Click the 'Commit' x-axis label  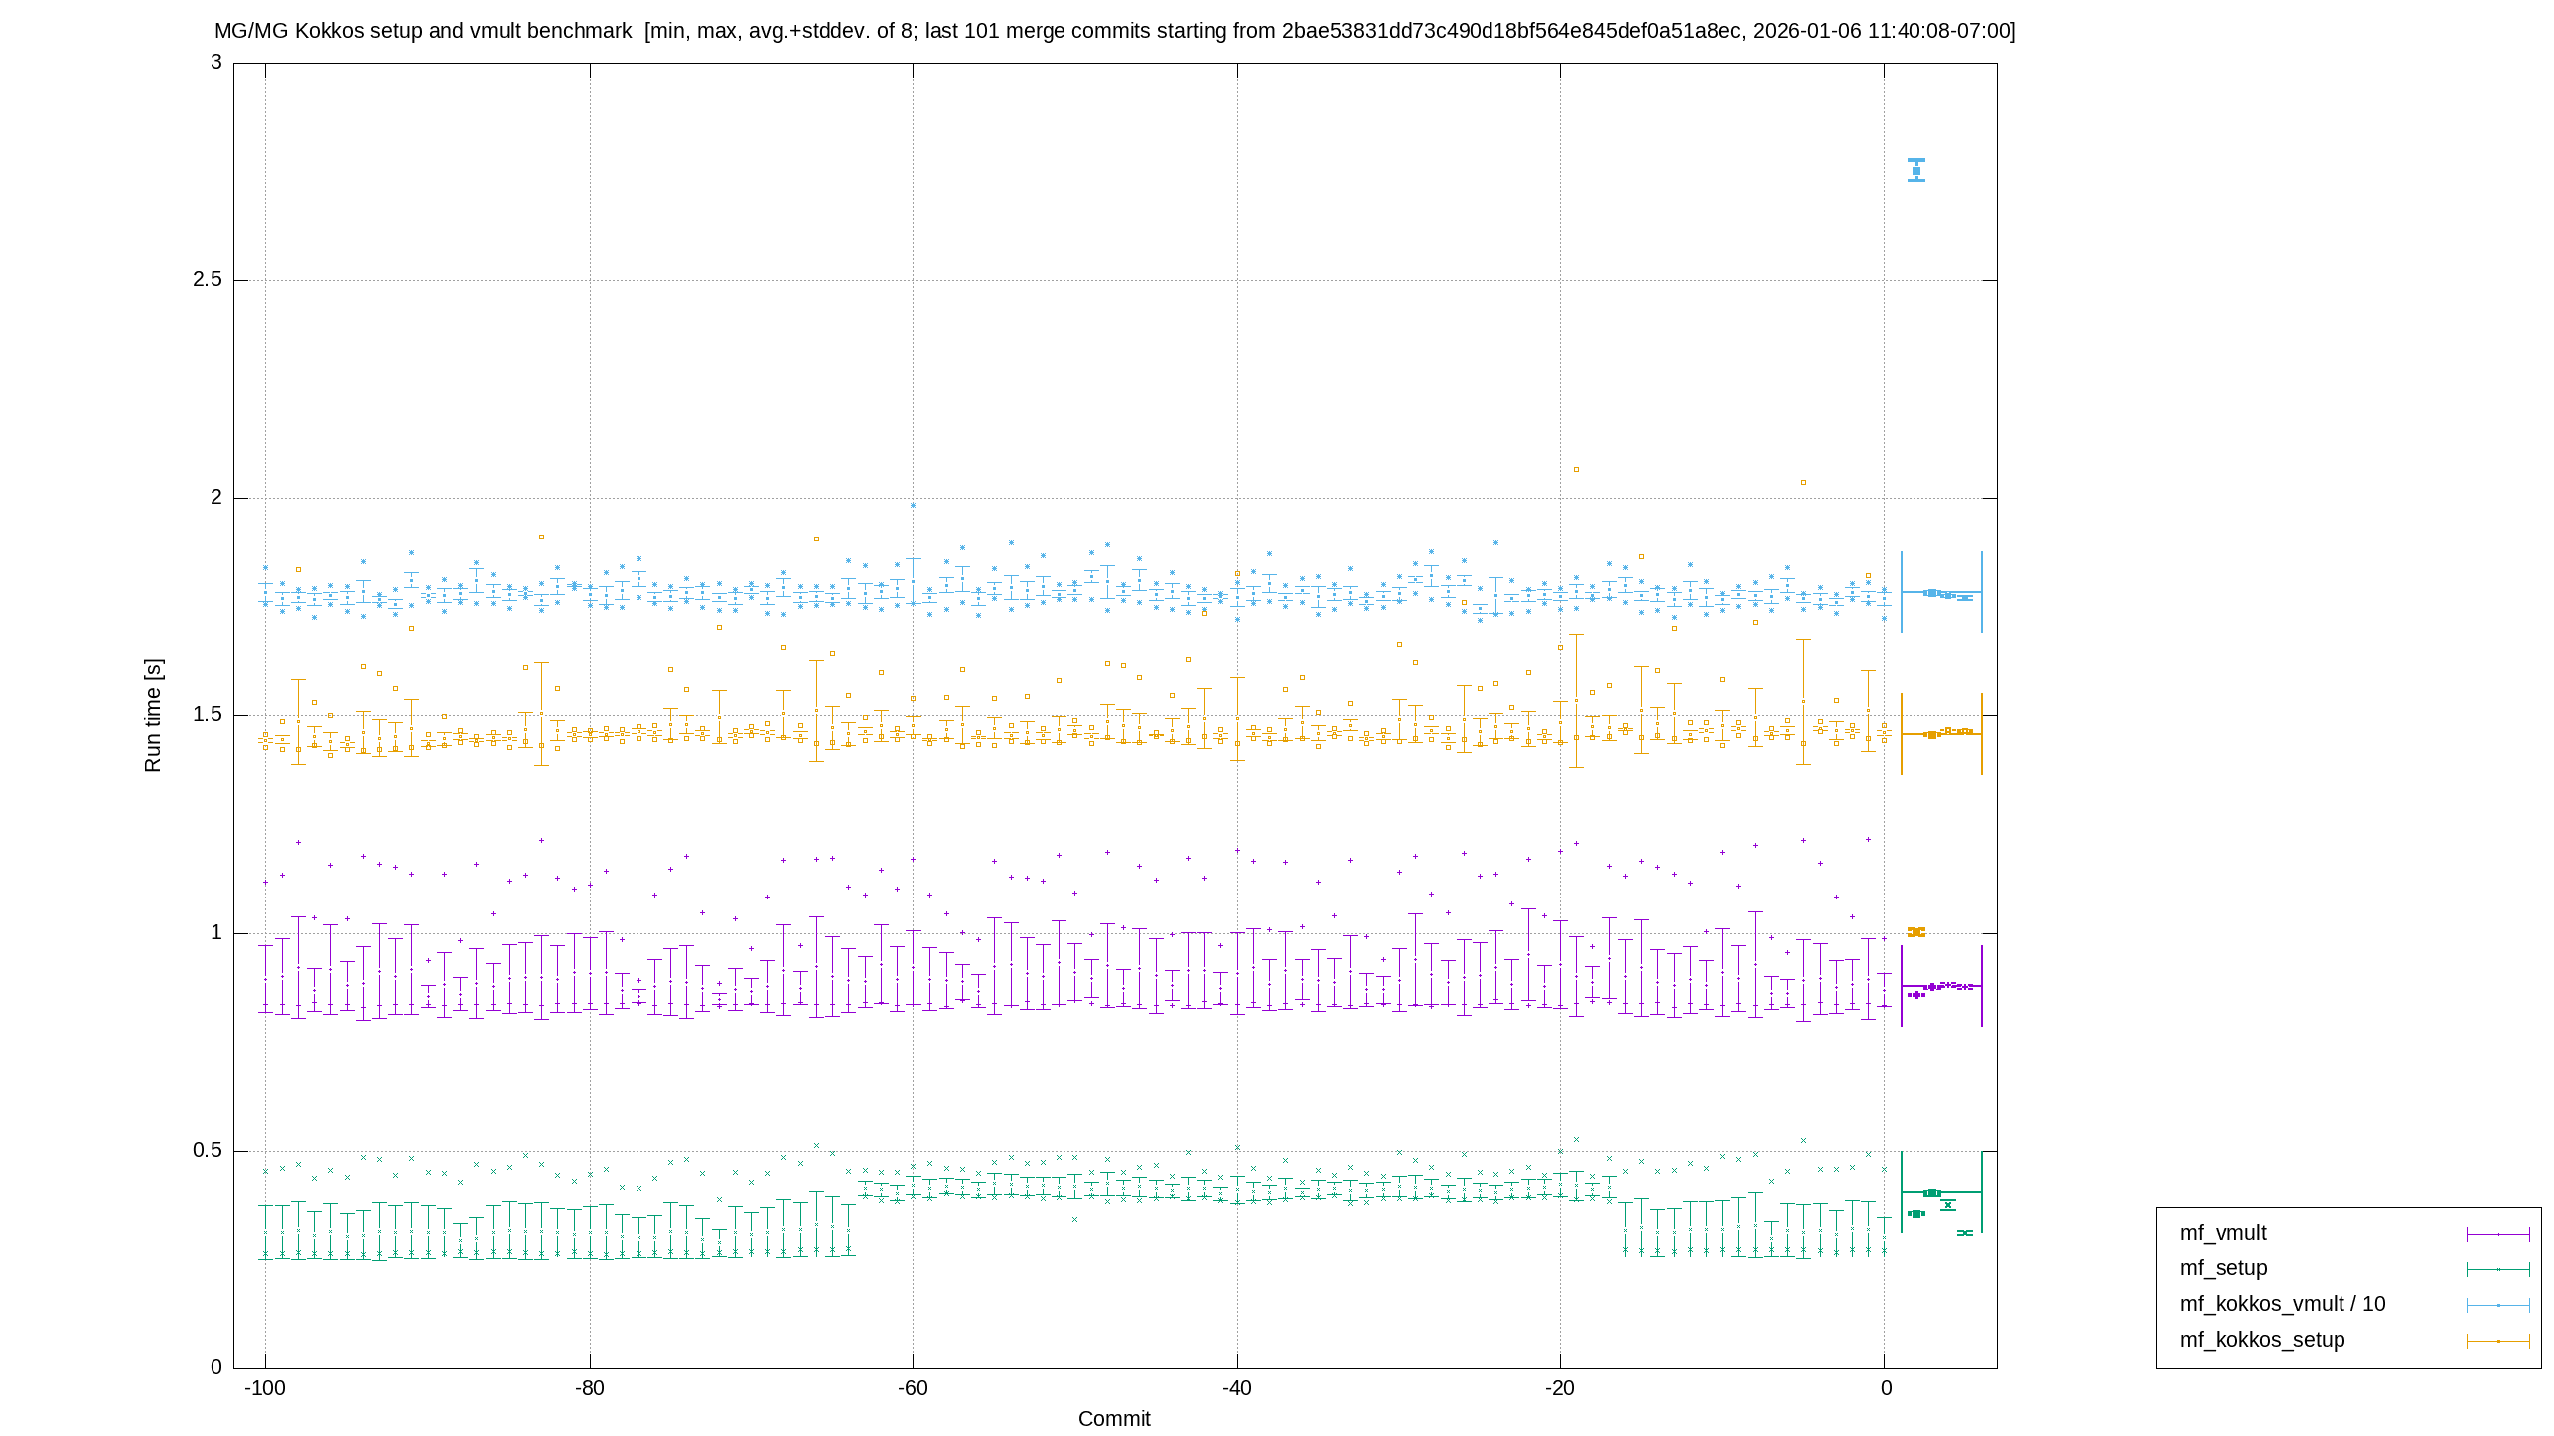[1114, 1418]
